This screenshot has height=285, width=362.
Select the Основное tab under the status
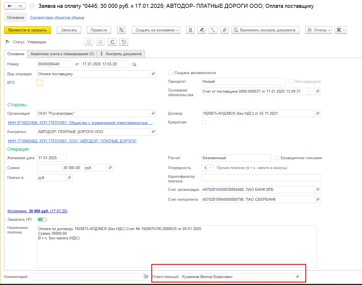[16, 54]
